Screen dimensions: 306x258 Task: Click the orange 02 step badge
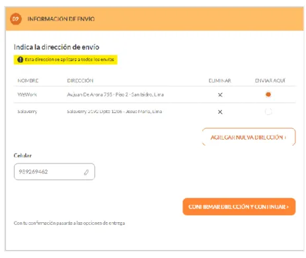(x=16, y=19)
